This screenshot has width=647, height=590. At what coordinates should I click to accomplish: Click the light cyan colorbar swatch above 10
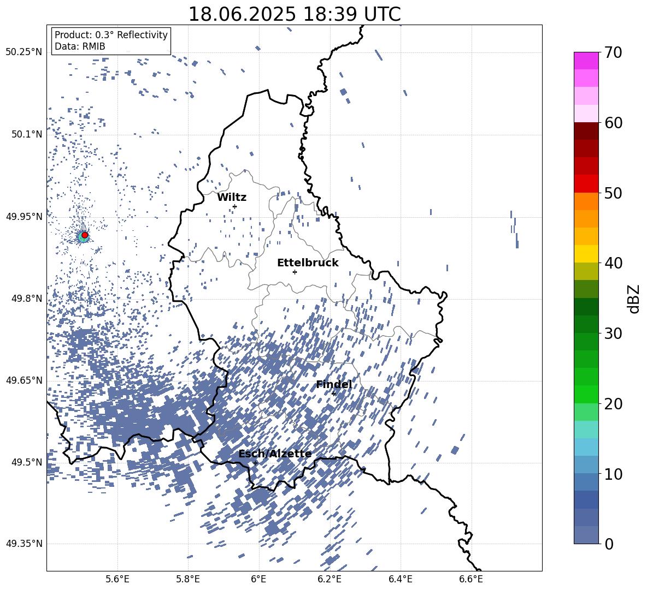586,447
